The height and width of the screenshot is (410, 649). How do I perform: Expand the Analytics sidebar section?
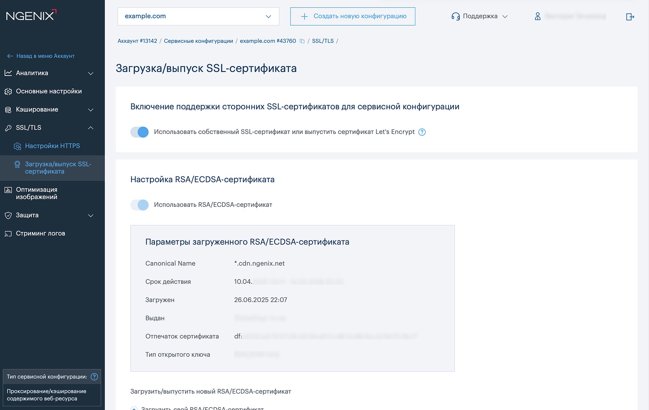click(91, 73)
